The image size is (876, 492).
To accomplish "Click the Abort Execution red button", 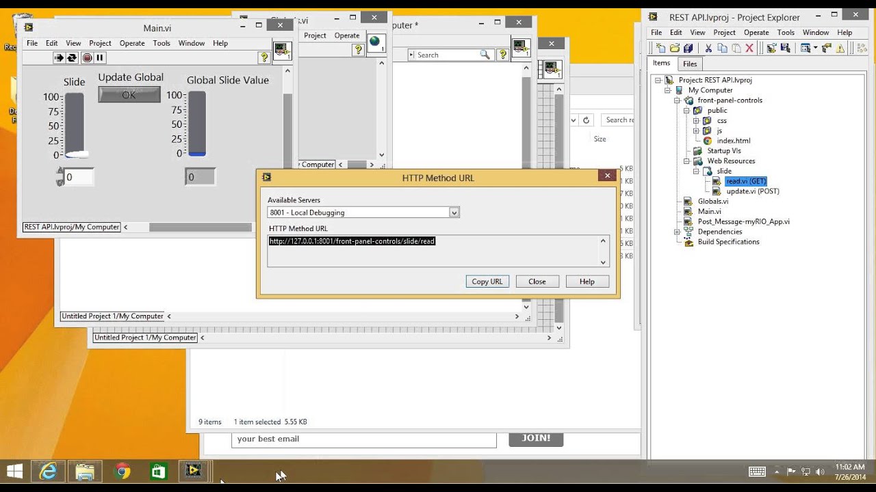I will click(87, 58).
